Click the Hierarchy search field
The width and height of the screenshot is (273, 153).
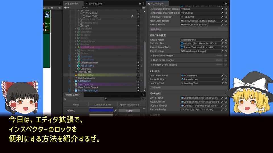point(111,8)
